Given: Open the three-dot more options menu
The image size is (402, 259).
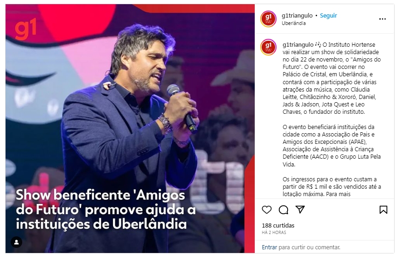Looking at the screenshot, I should point(382,19).
